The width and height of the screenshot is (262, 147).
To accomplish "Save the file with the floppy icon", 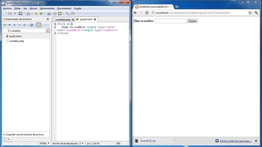I will (x=20, y=13).
